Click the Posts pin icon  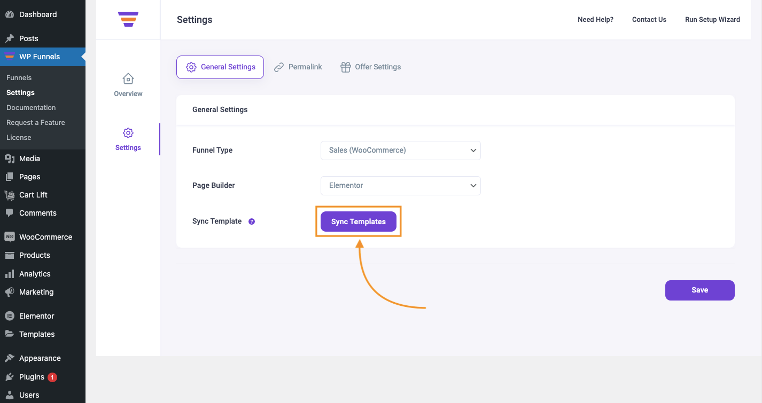[10, 38]
